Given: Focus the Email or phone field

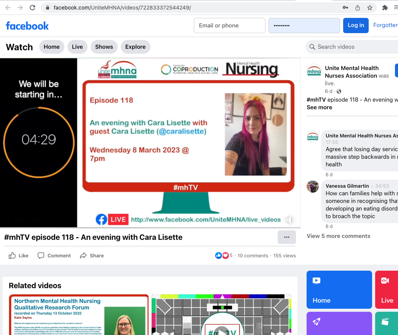Looking at the screenshot, I should pos(229,26).
